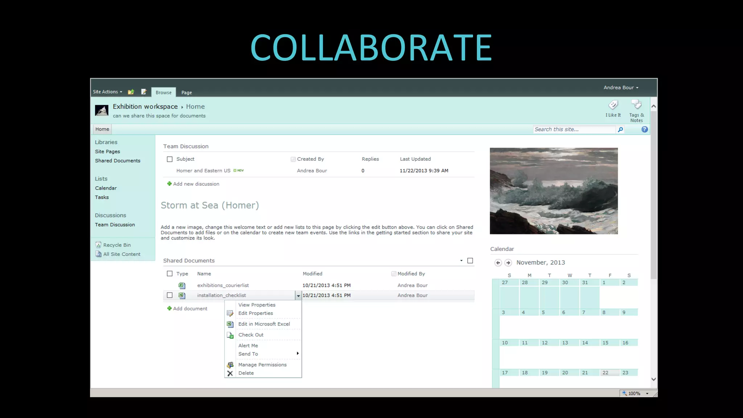This screenshot has height=418, width=743.
Task: Open the Tags & Notes icon
Action: click(636, 105)
